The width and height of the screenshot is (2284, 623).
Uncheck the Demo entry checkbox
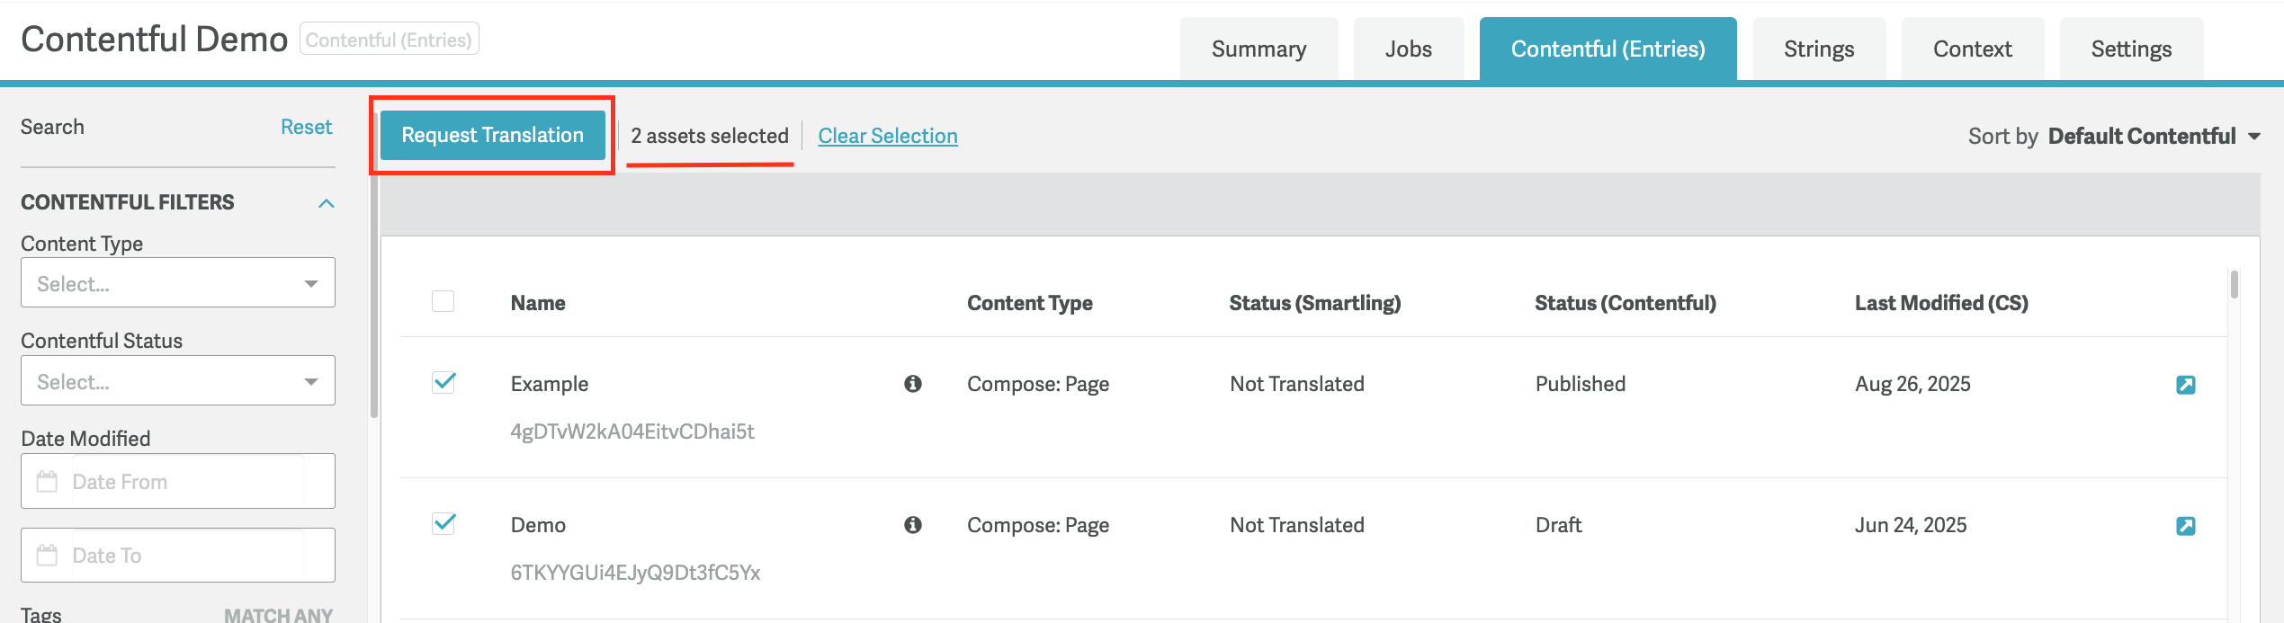(x=443, y=524)
